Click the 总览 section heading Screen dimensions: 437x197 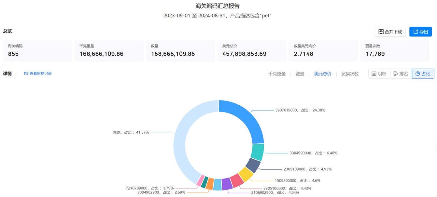pyautogui.click(x=7, y=31)
